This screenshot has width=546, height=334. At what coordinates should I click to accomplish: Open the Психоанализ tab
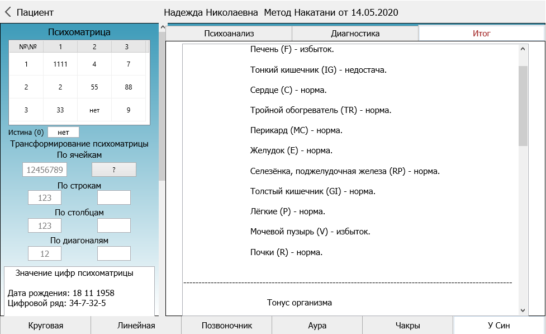[229, 34]
